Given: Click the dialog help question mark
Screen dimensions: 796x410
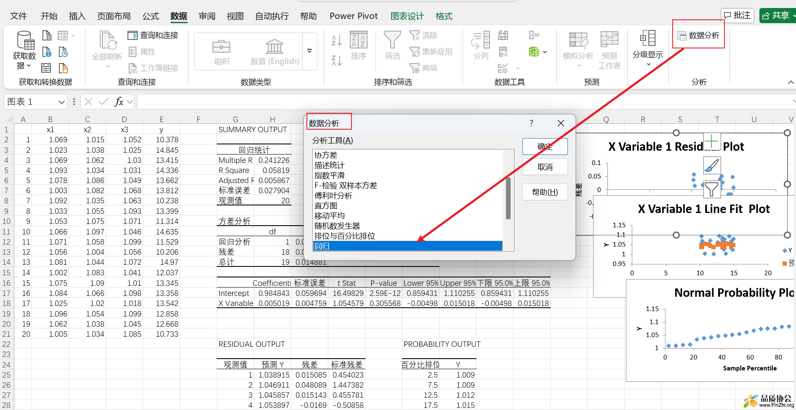Looking at the screenshot, I should 531,123.
